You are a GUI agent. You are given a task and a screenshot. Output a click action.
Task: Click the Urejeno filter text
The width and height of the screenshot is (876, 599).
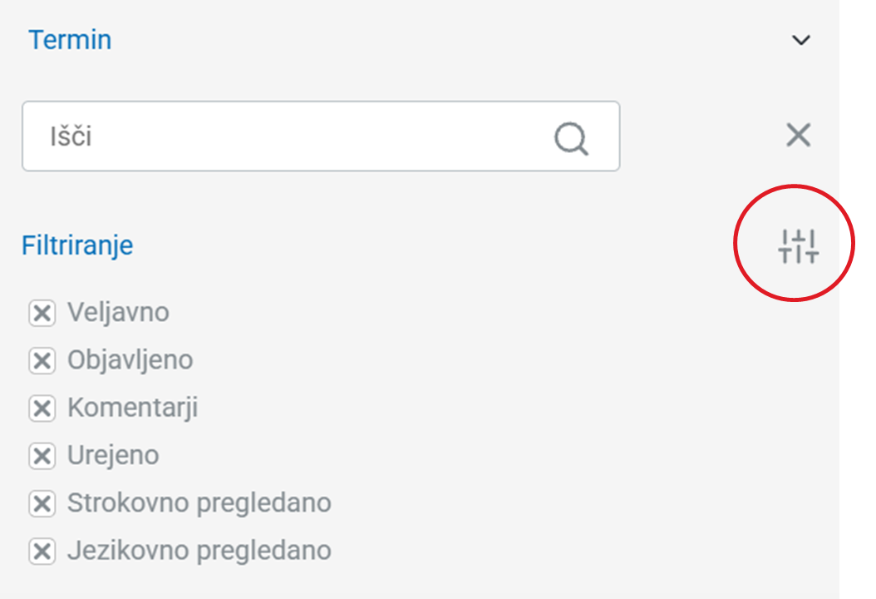point(113,456)
